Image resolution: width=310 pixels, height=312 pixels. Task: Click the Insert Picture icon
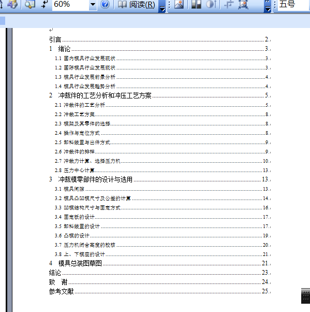[179, 4]
